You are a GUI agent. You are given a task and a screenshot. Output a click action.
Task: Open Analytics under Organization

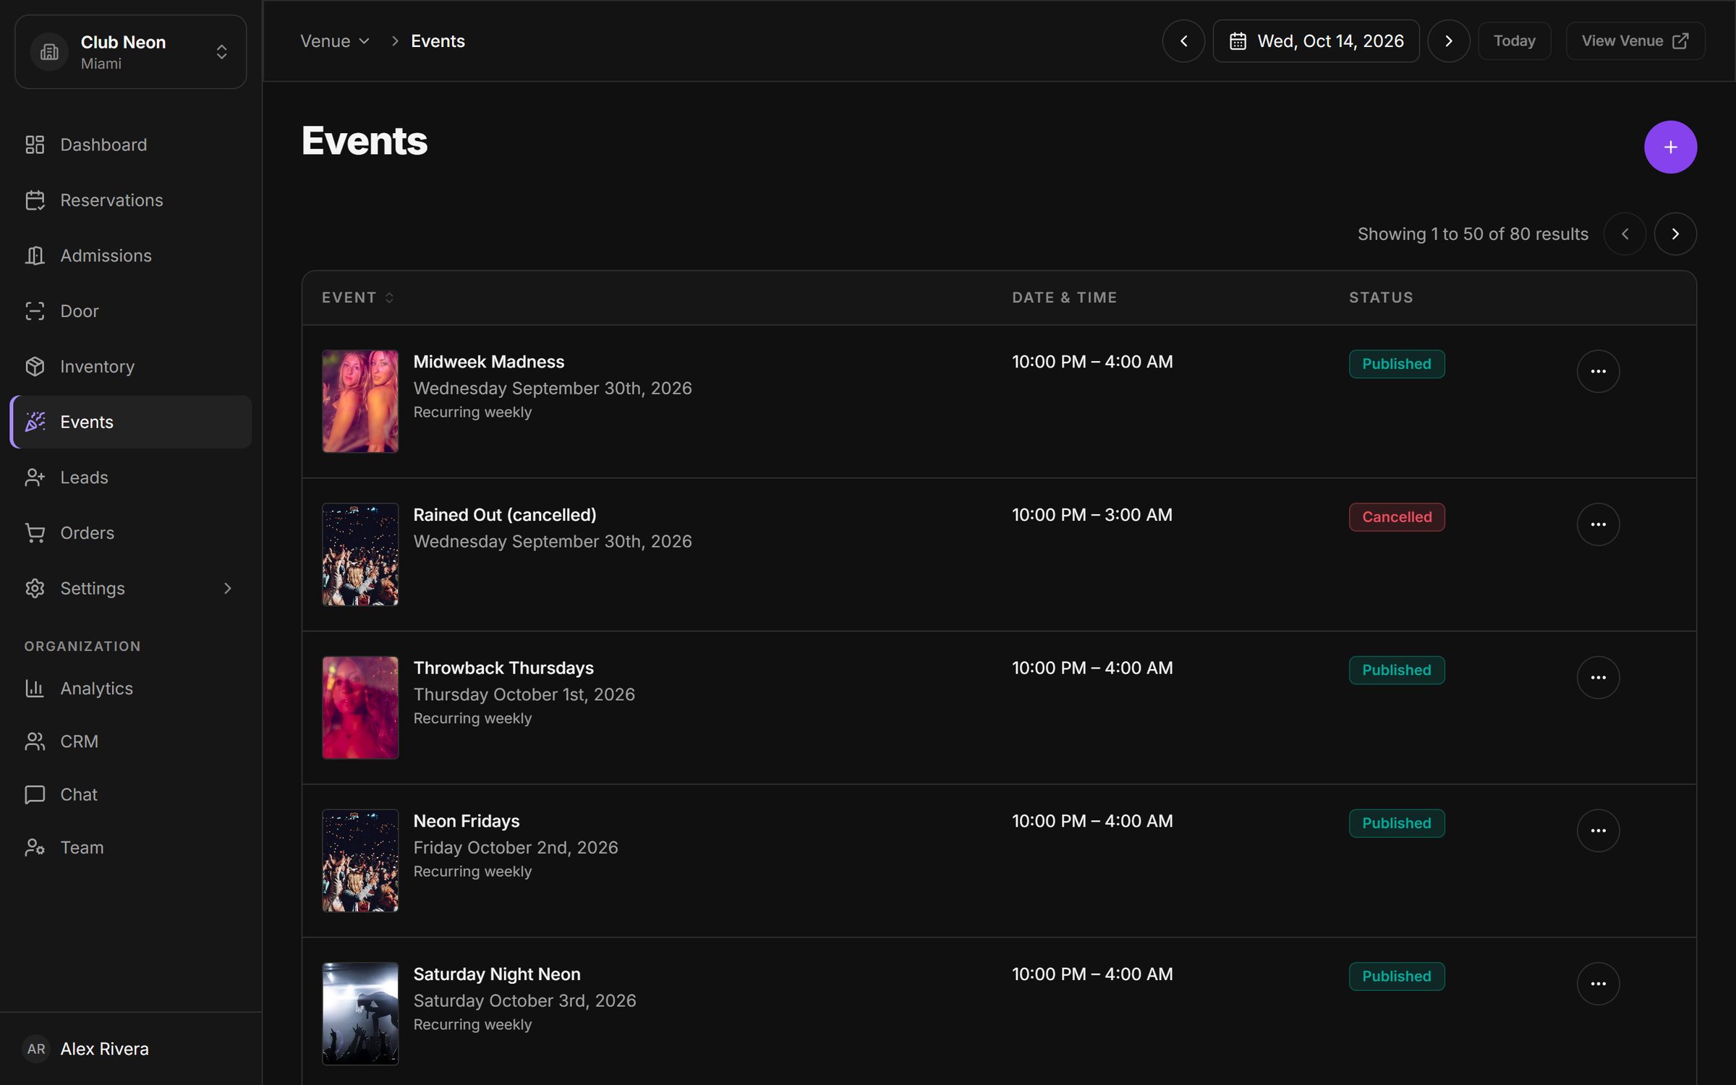[x=130, y=689]
